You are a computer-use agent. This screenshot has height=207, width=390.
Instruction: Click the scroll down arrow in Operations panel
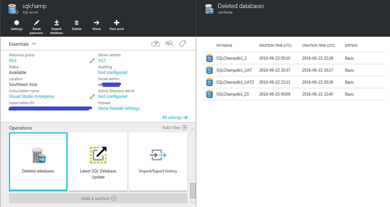[x=193, y=202]
